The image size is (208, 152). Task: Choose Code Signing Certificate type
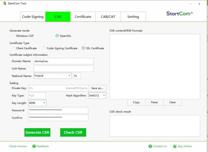point(44,48)
